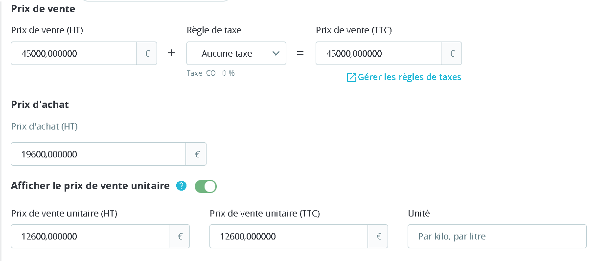Click the external link icon beside Gérer
Image resolution: width=599 pixels, height=261 pixels.
click(351, 77)
